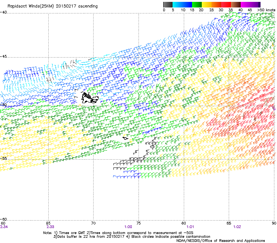The height and width of the screenshot is (243, 277).
Task: Click the longitude label 80
Action: 184,223
